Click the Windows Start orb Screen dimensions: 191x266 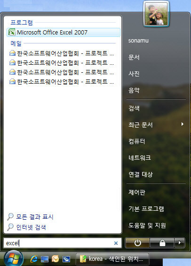[14, 258]
